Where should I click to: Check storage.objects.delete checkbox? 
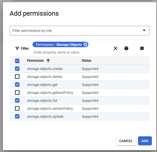[x=17, y=77]
